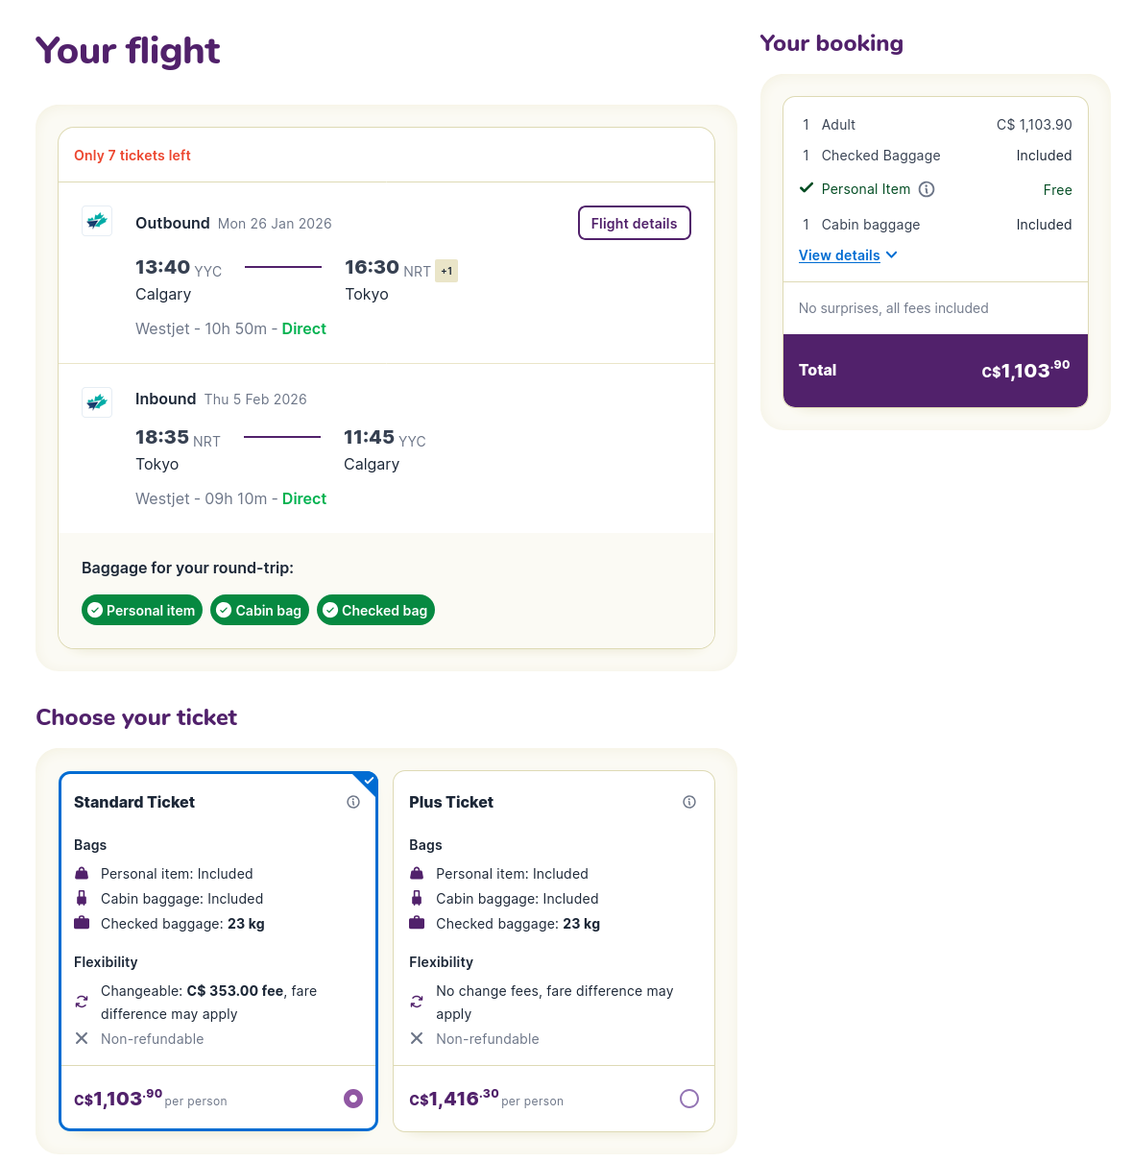Click the WestJet logo beside Outbound flight
This screenshot has height=1162, width=1132.
coord(96,220)
